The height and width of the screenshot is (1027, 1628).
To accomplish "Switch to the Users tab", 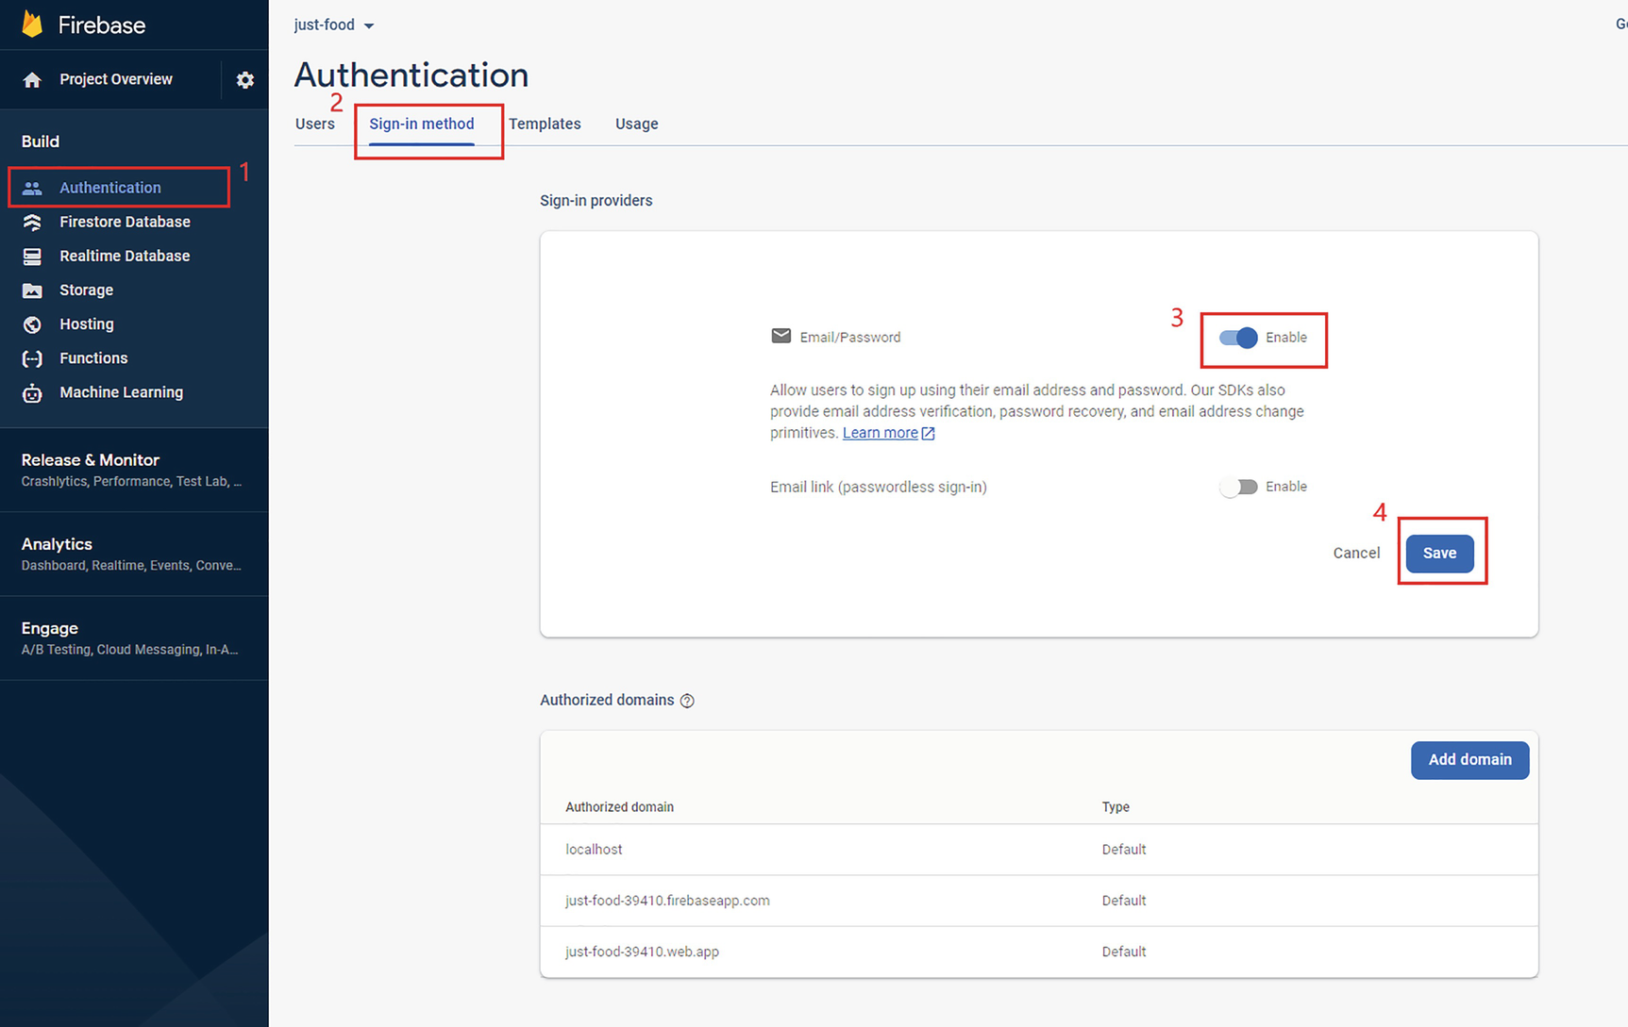I will coord(315,124).
